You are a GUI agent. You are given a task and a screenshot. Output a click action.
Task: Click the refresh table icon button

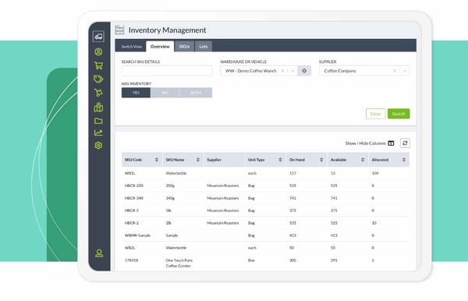[405, 143]
